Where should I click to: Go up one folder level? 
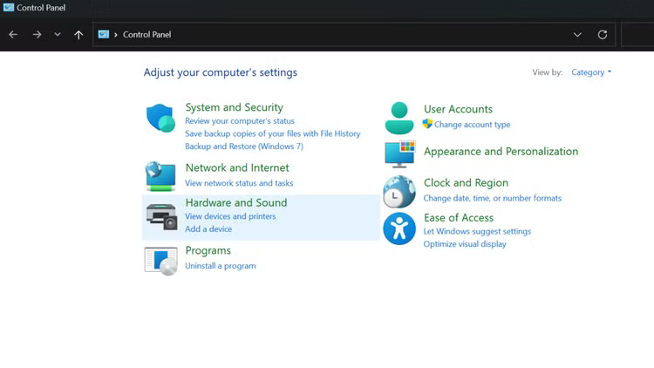[78, 35]
